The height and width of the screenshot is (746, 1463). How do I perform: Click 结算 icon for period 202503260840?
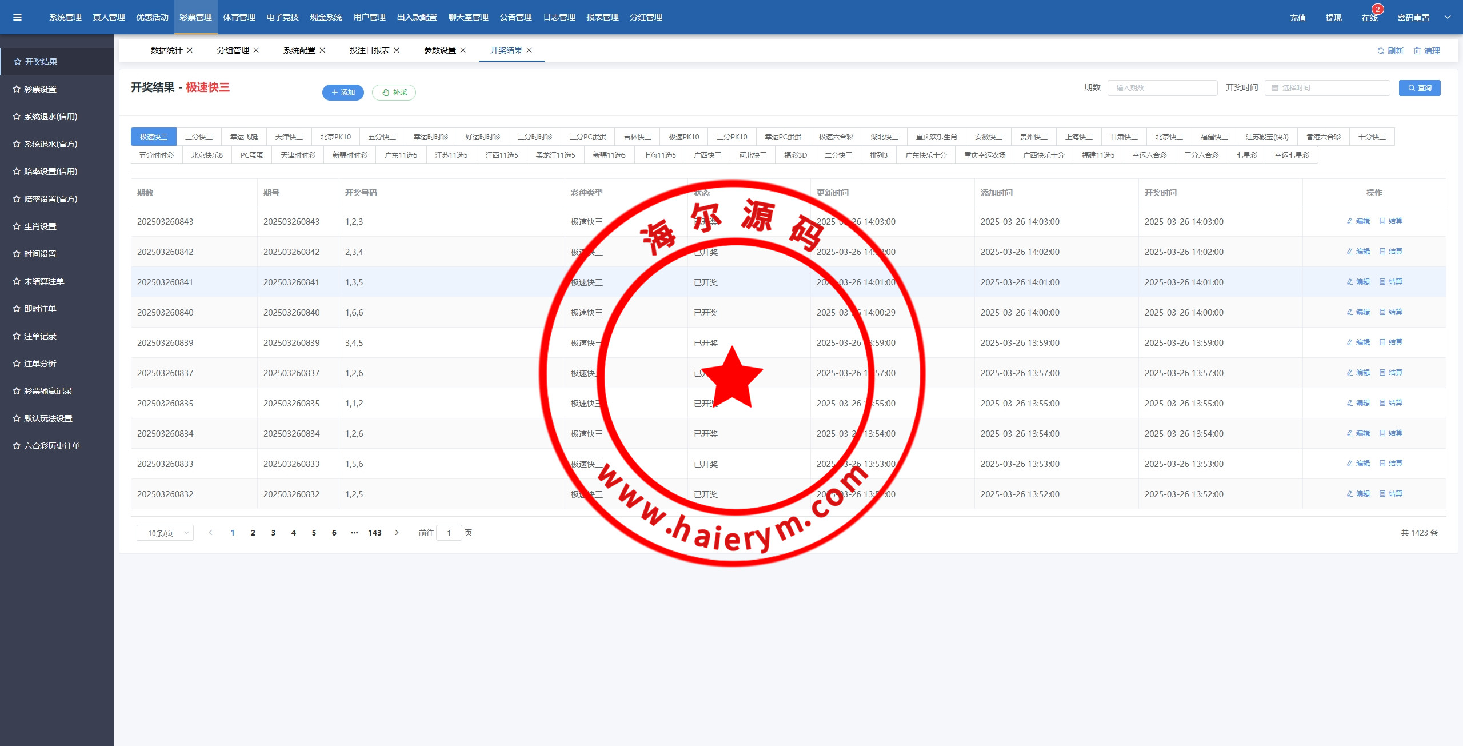[1382, 312]
